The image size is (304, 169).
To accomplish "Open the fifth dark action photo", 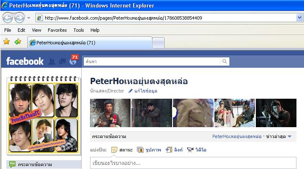I will (276, 113).
